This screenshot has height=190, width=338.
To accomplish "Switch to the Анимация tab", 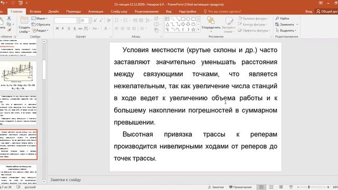I will [x=96, y=12].
